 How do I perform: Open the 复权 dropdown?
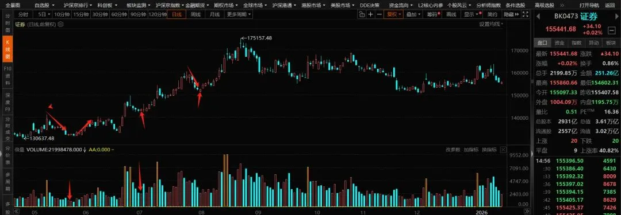click(394, 14)
